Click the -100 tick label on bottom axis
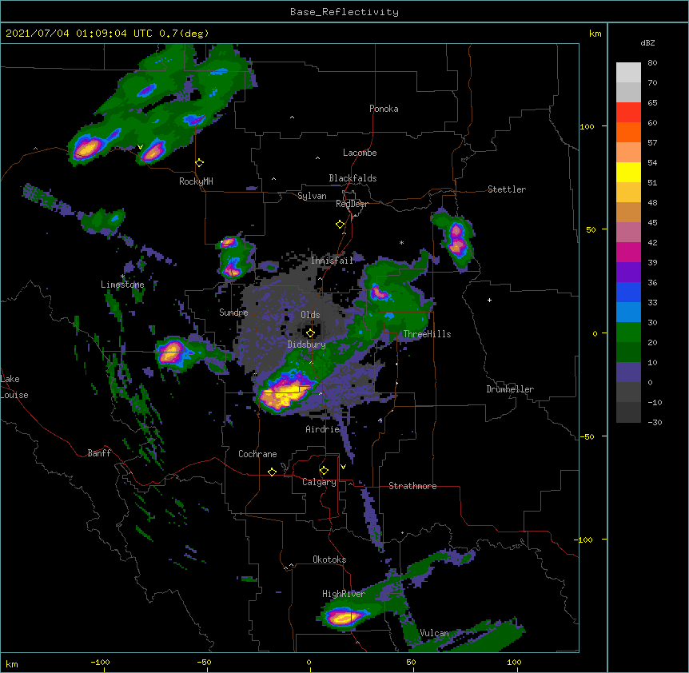Image resolution: width=689 pixels, height=673 pixels. [101, 662]
